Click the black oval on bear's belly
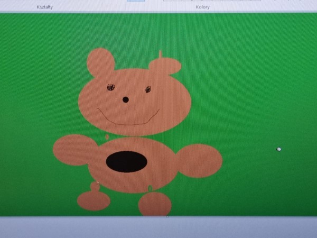317x238 pixels. tap(127, 162)
